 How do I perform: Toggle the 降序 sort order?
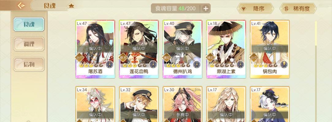[255, 9]
